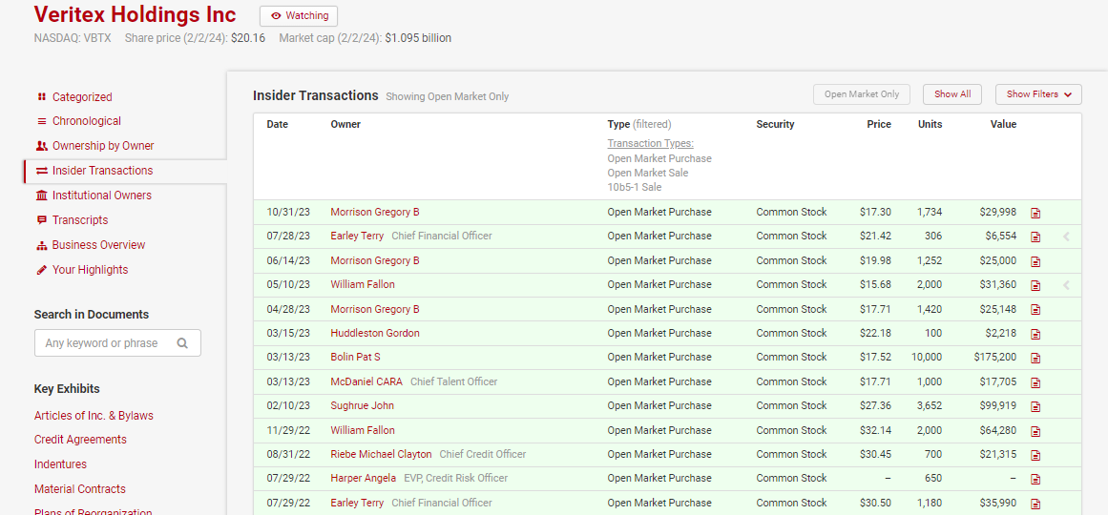This screenshot has height=515, width=1108.
Task: Open owner Bolin Pat S
Action: pyautogui.click(x=355, y=357)
